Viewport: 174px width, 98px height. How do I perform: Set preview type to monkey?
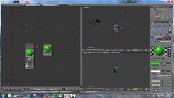[x=169, y=52]
